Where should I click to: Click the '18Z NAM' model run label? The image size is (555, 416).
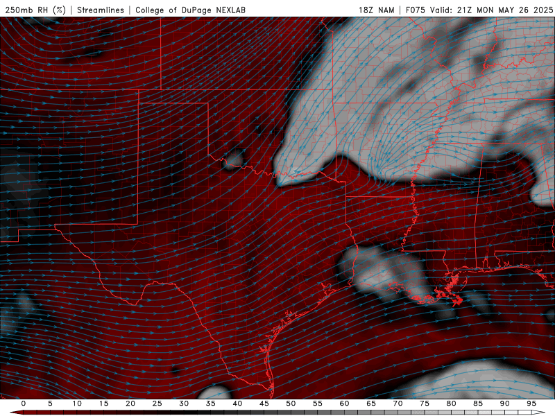[x=377, y=10]
